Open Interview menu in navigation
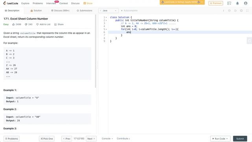The height and width of the screenshot is (142, 252). tap(51, 3)
